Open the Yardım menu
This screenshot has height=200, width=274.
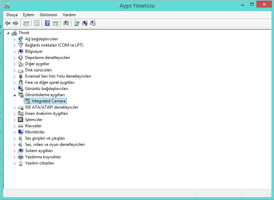[69, 15]
